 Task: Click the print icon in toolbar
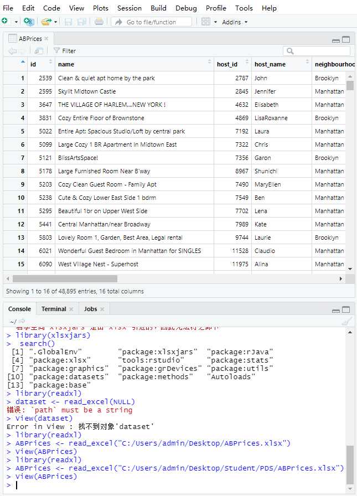[x=99, y=22]
